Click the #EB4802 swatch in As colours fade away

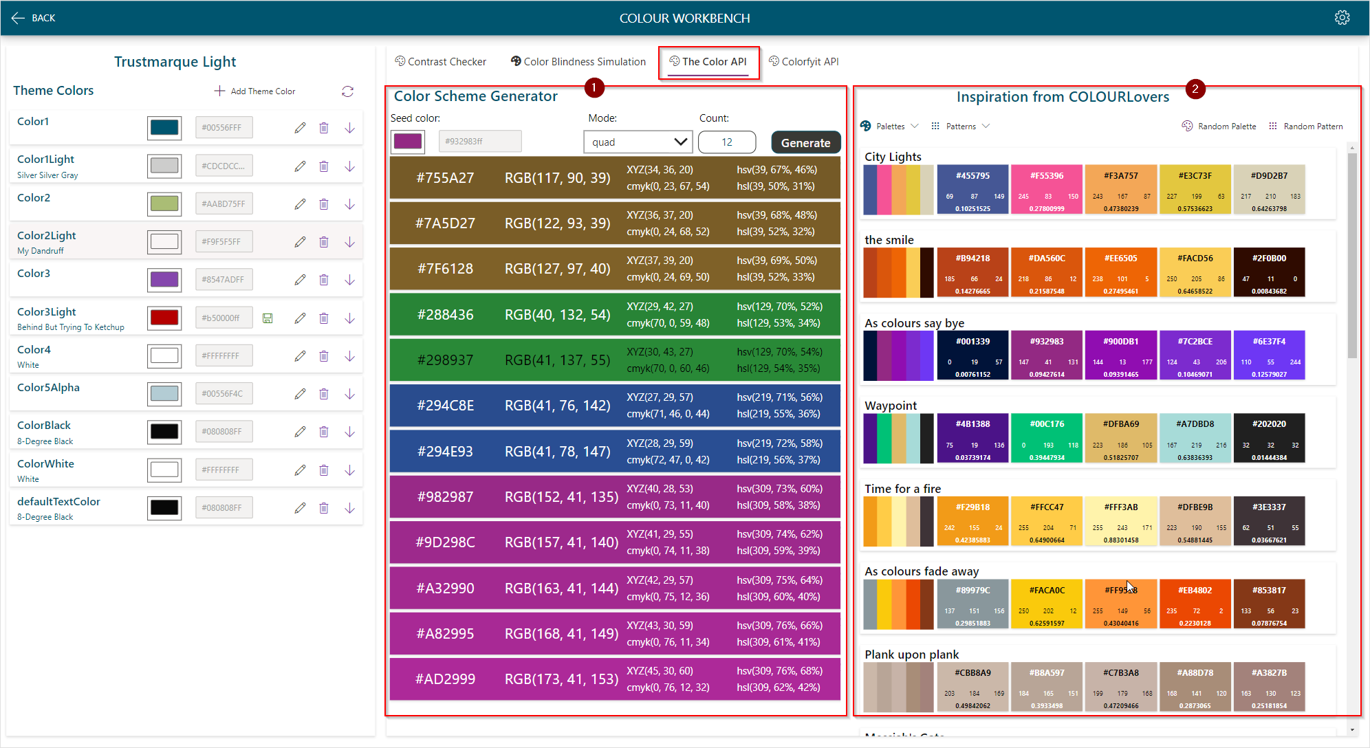(1195, 604)
